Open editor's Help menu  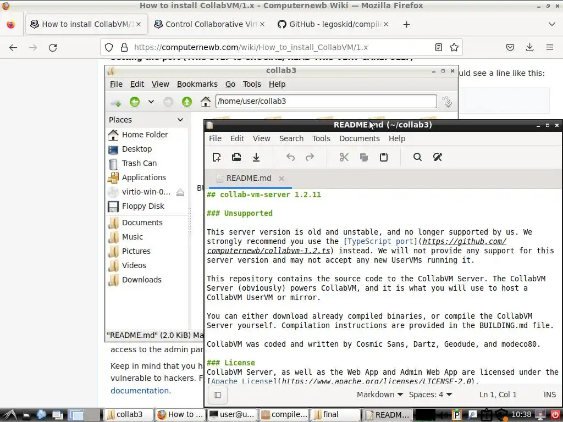pos(397,138)
